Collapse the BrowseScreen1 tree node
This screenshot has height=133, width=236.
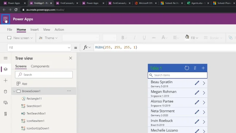14,91
